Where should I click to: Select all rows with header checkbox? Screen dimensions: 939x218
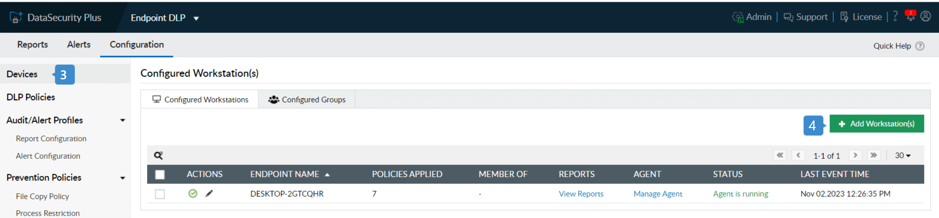coord(160,174)
